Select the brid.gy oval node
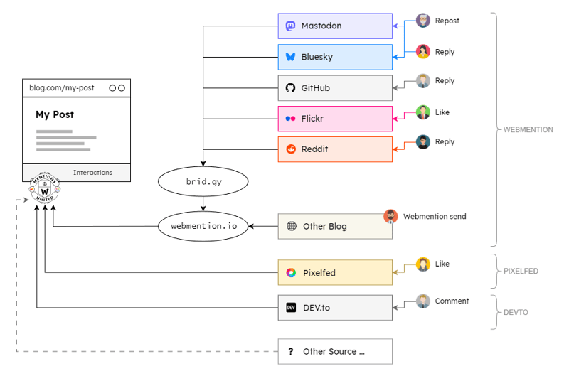Screen dimensions: 569x376 [204, 182]
